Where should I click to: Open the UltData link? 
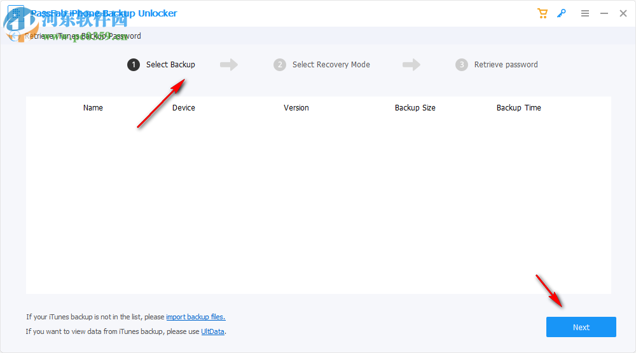[x=212, y=331]
